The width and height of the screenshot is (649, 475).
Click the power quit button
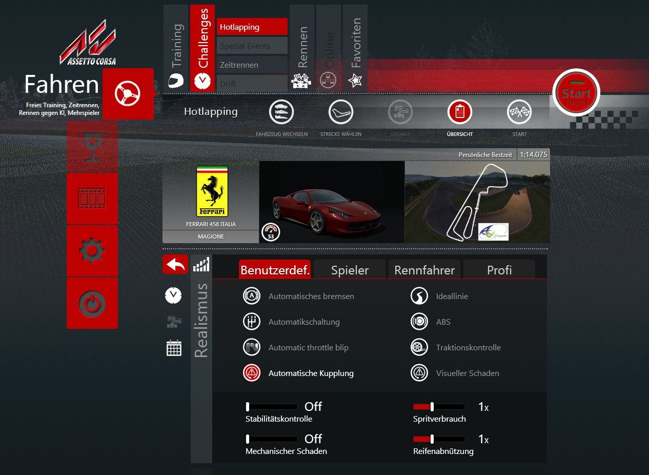(92, 303)
